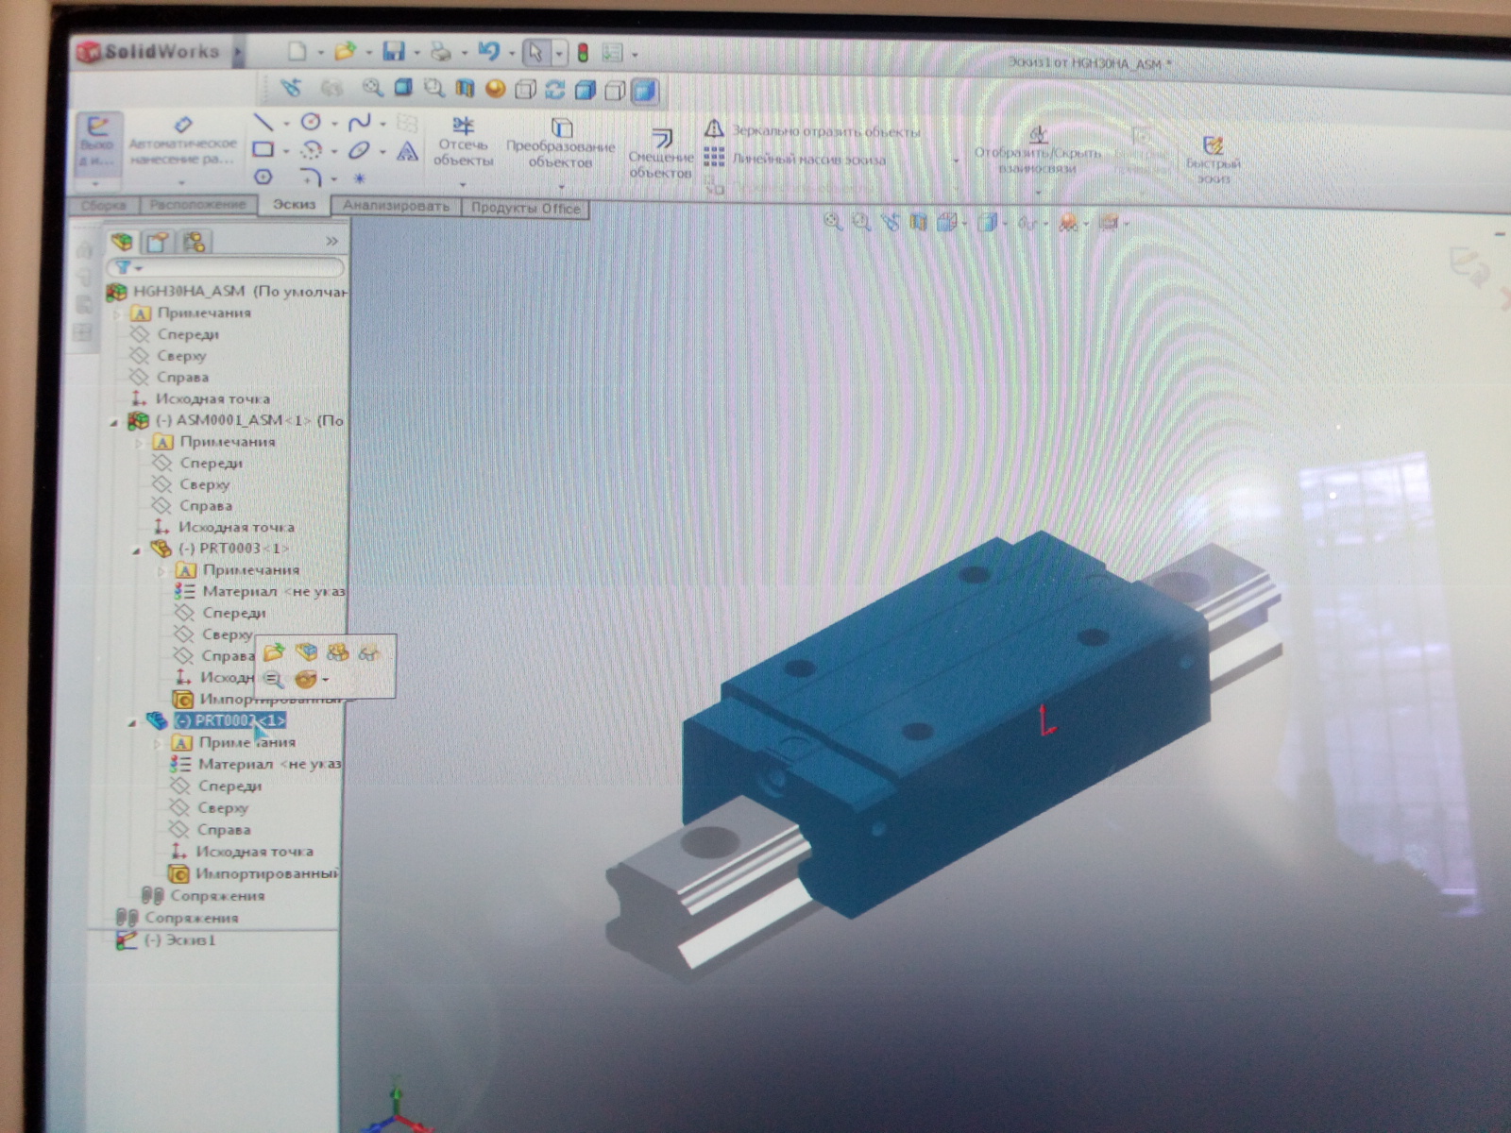The width and height of the screenshot is (1511, 1133).
Task: Open the SolidWorks menu flyout arrow
Action: pyautogui.click(x=238, y=52)
